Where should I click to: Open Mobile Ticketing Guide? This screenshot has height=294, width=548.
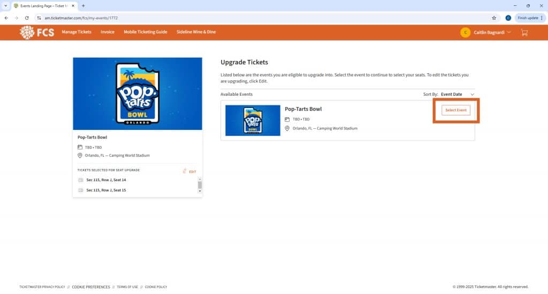[x=146, y=32]
